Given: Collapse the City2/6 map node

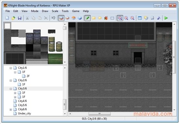Looking at the screenshot, I should 11,80.
